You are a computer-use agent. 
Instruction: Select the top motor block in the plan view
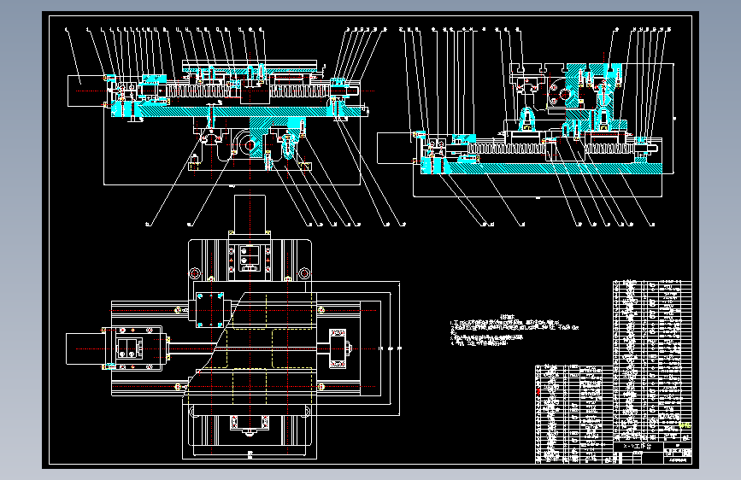[x=250, y=214]
